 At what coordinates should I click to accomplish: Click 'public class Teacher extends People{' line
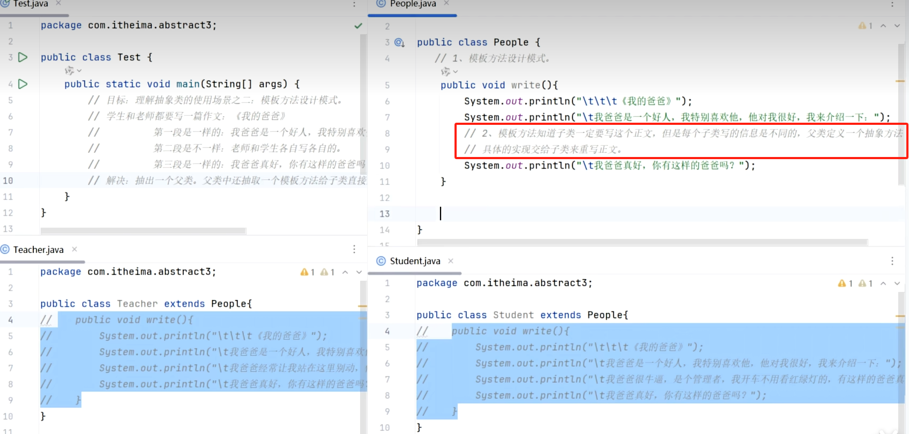click(x=146, y=304)
